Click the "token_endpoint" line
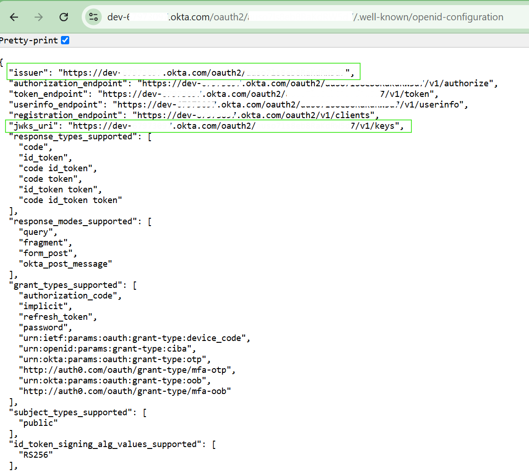Screen dimensions: 529x472 pos(223,94)
